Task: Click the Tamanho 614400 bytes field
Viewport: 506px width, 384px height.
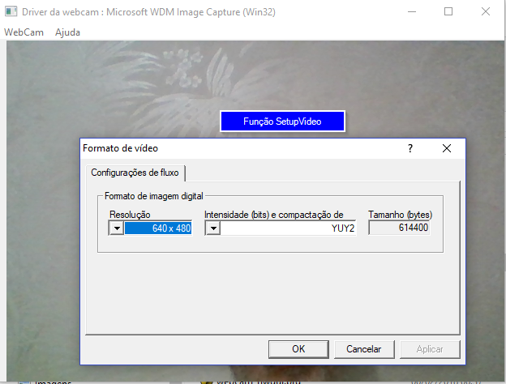Action: coord(399,228)
